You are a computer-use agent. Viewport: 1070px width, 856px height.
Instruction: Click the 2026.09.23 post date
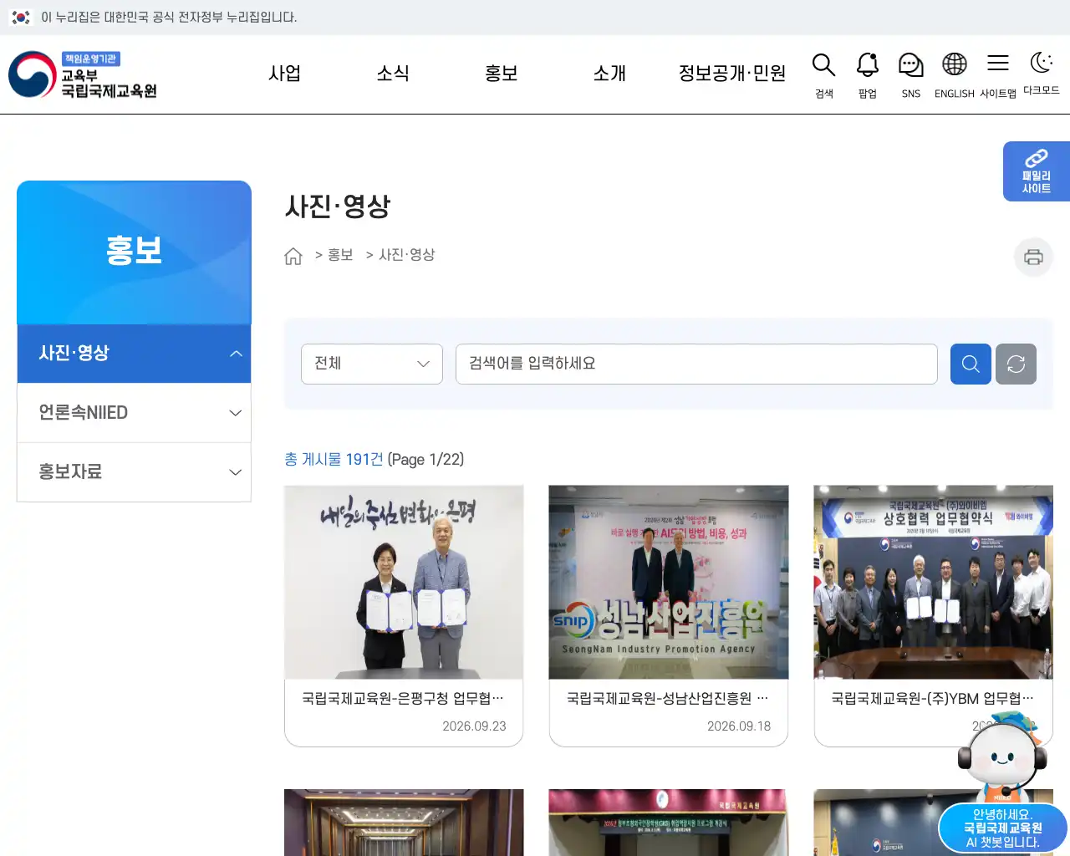tap(474, 726)
